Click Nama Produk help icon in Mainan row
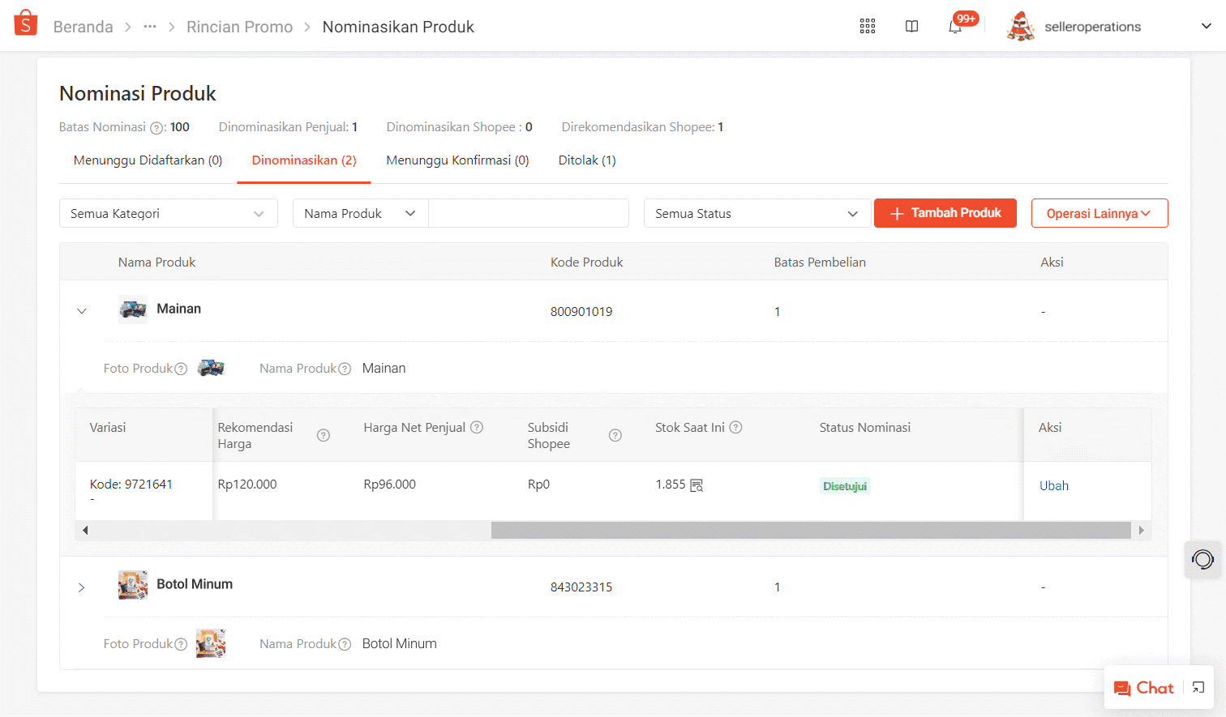The height and width of the screenshot is (717, 1226). pyautogui.click(x=345, y=369)
